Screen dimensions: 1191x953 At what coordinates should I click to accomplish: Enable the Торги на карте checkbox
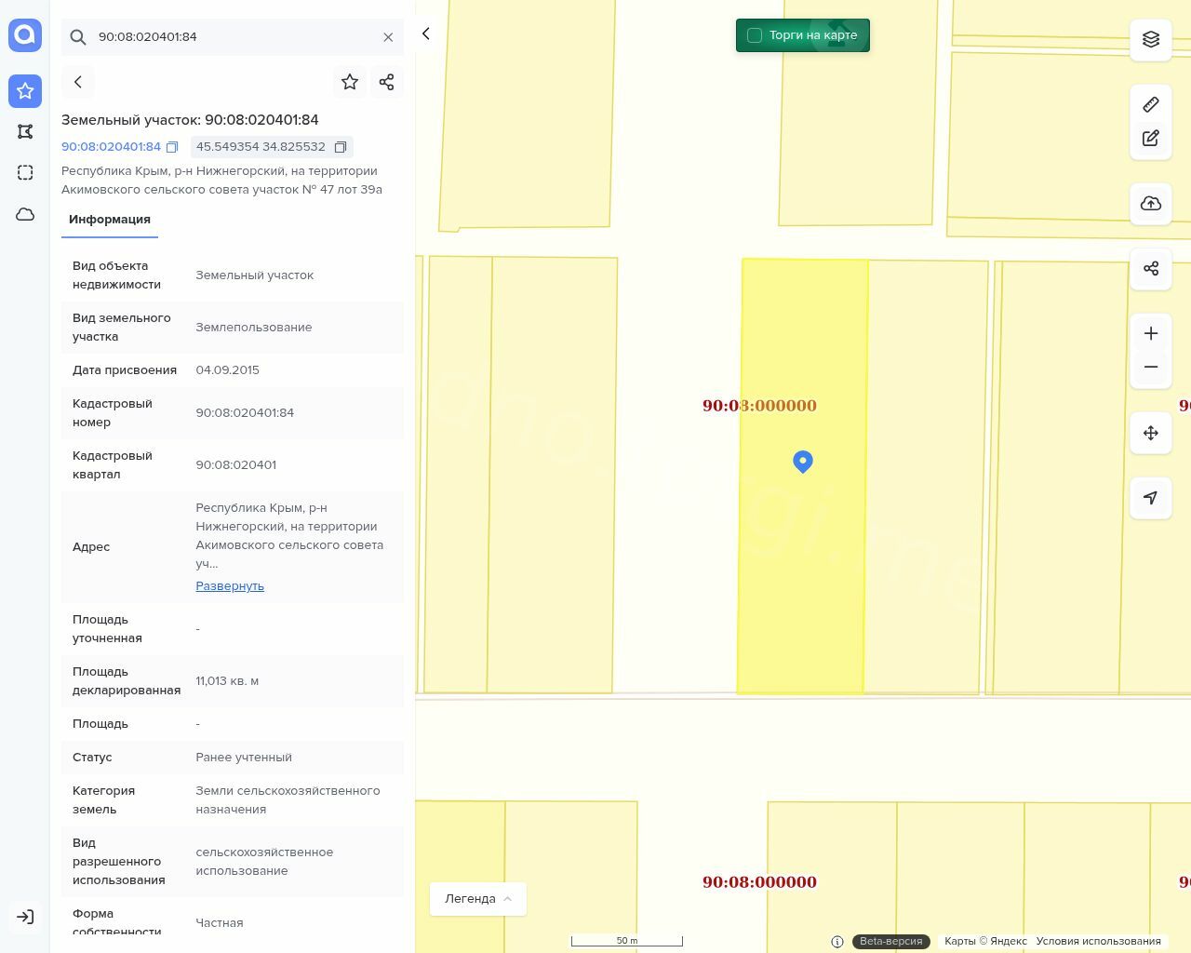[755, 35]
